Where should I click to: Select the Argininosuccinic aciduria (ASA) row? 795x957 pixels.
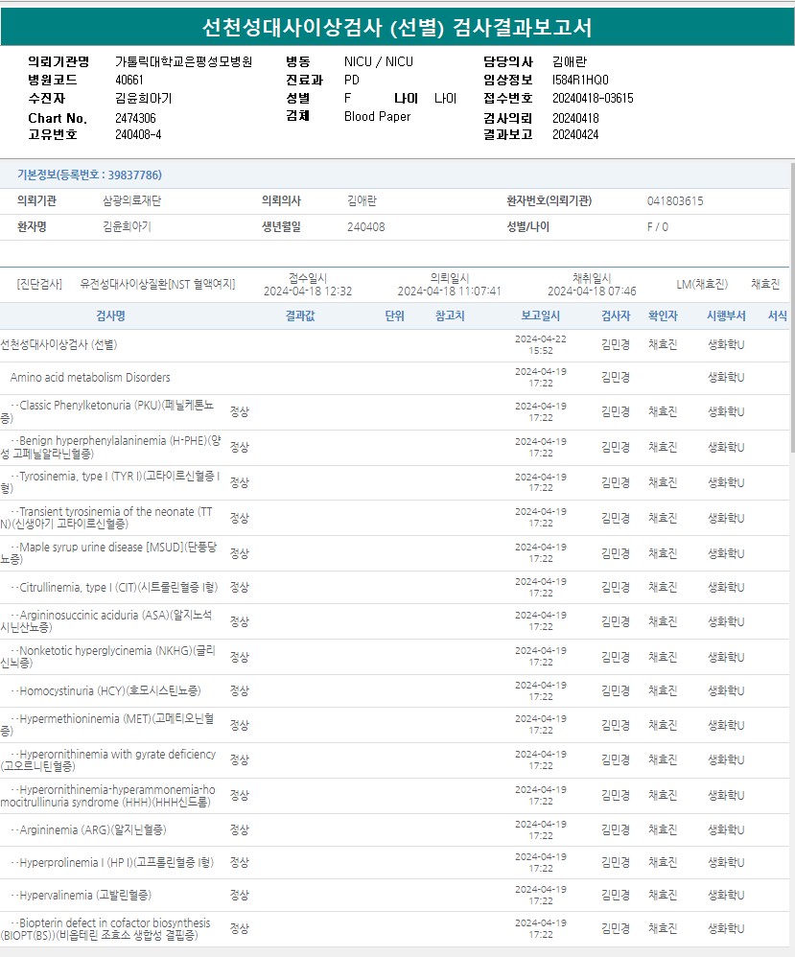click(394, 621)
